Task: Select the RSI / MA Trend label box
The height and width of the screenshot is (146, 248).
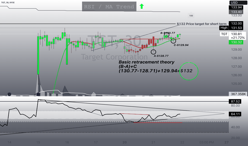Action: [109, 6]
